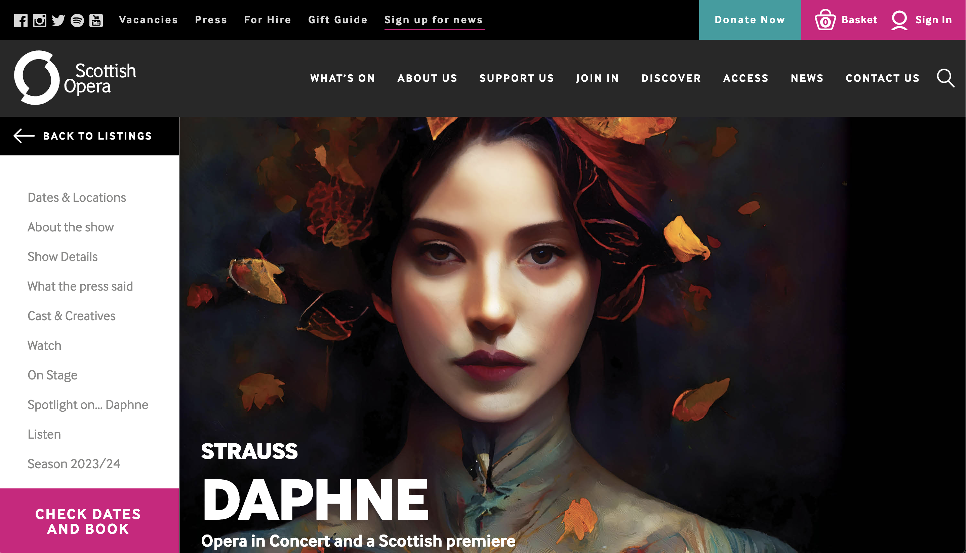Click the Daphne hero artwork image
Screen dimensions: 966x553
572,335
